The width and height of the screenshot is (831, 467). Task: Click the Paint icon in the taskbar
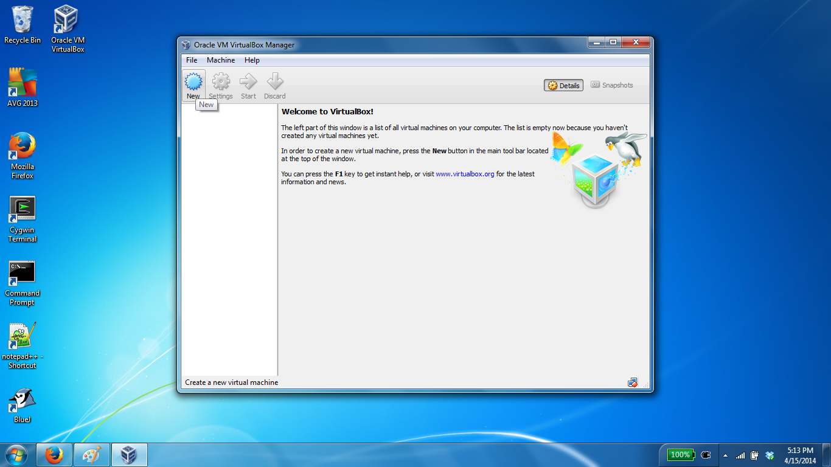[92, 455]
